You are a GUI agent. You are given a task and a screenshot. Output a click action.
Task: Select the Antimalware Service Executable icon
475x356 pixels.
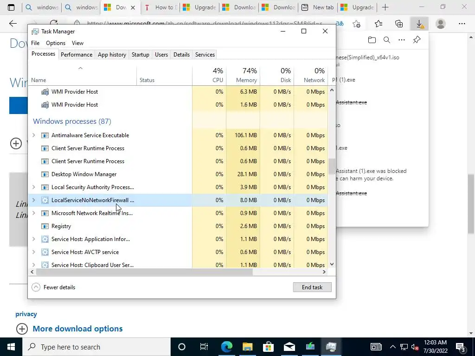click(45, 135)
